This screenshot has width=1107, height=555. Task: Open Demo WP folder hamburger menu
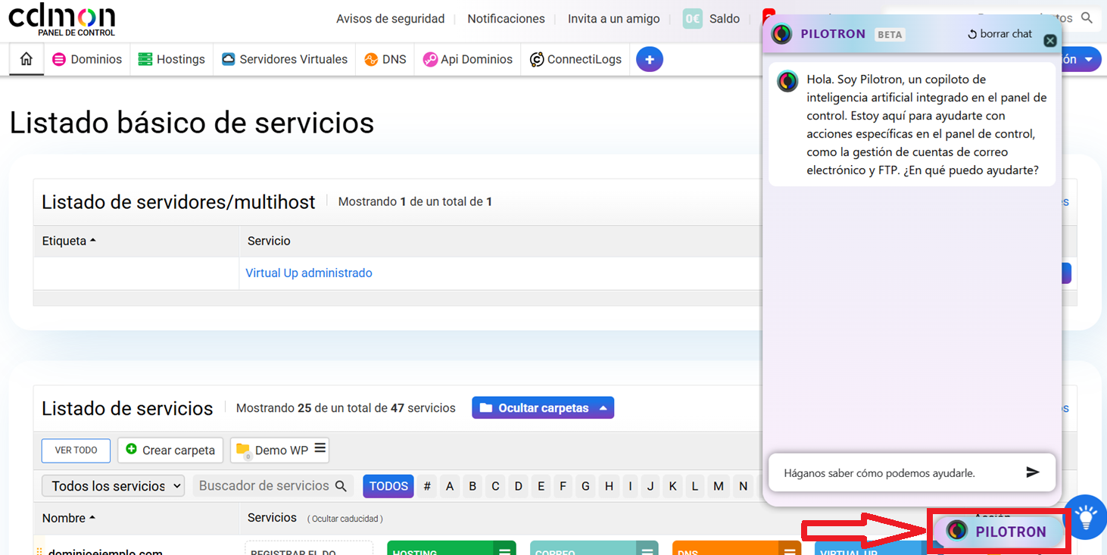point(320,448)
